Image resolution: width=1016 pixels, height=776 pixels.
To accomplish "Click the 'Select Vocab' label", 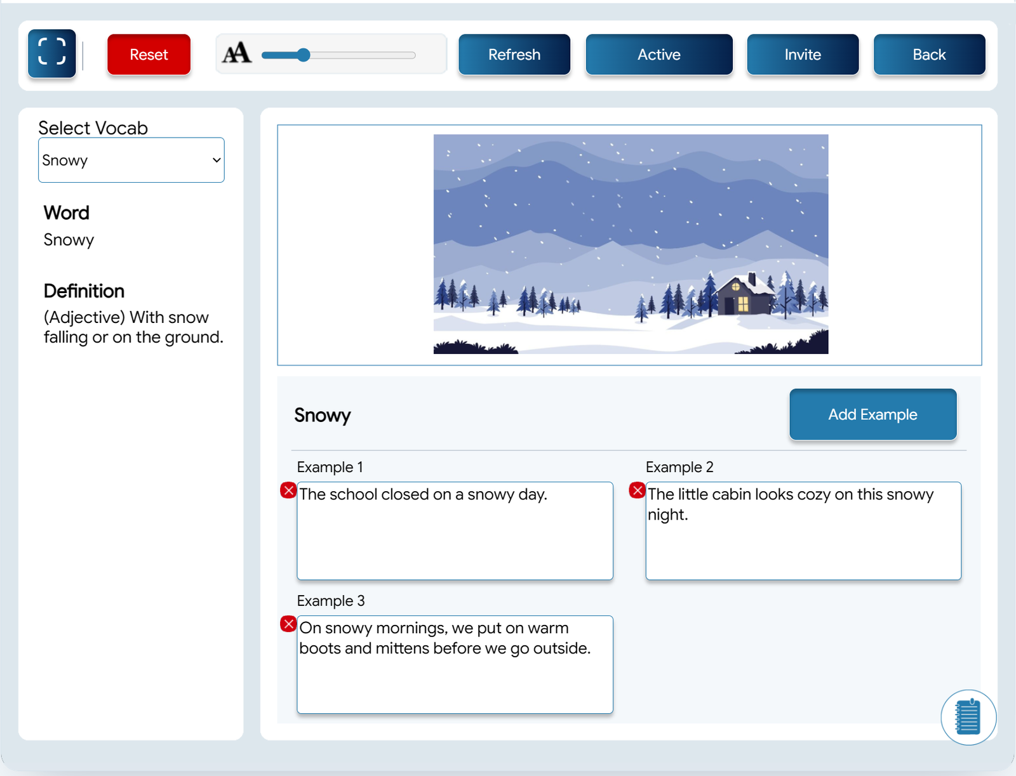I will [93, 128].
